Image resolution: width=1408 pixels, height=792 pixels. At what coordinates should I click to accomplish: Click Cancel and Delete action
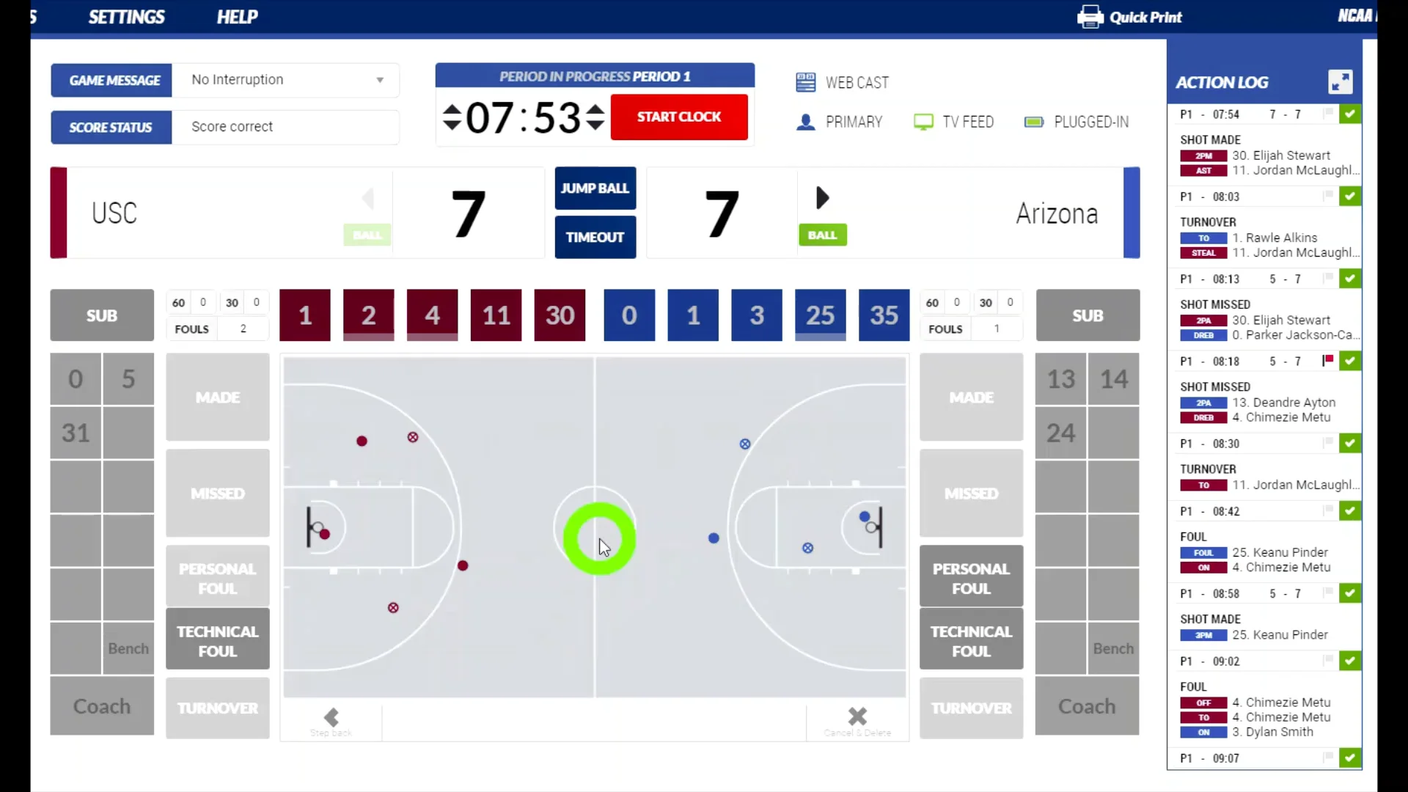tap(857, 717)
